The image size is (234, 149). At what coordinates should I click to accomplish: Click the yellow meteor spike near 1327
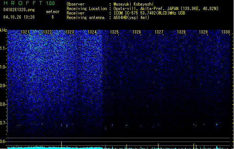click(x=158, y=146)
